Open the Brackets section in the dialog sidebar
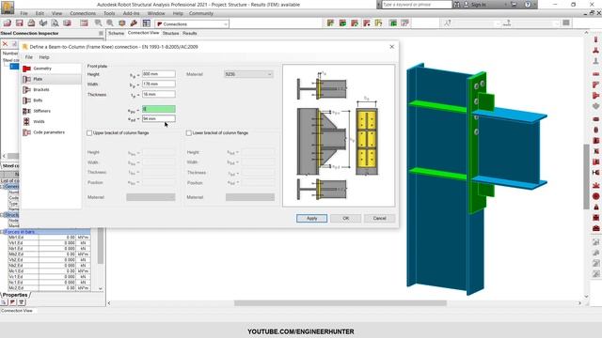Viewport: 602px width, 338px height. coord(40,90)
